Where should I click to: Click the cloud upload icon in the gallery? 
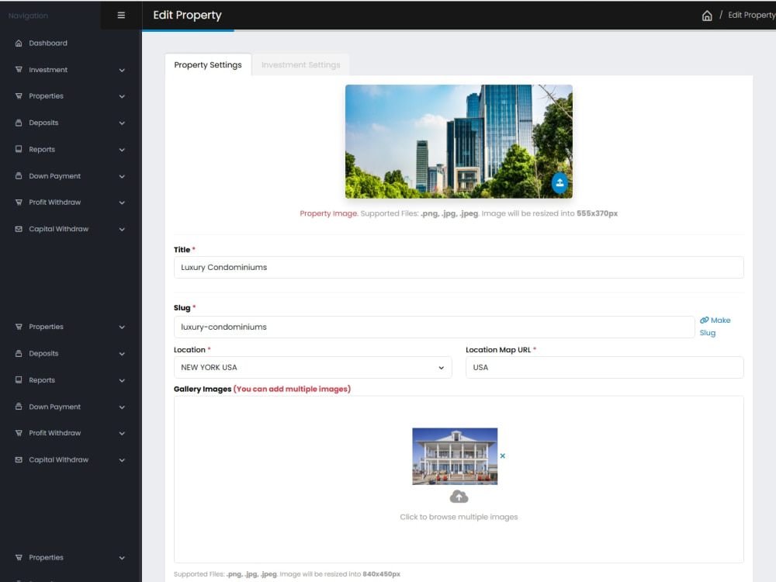[x=459, y=497]
